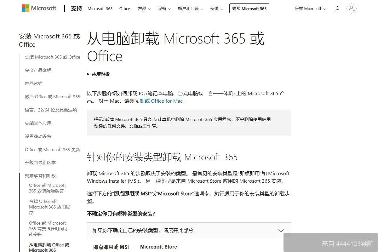Select 兑换产品密钥 in the sidebar
The image size is (378, 252).
(x=39, y=70)
